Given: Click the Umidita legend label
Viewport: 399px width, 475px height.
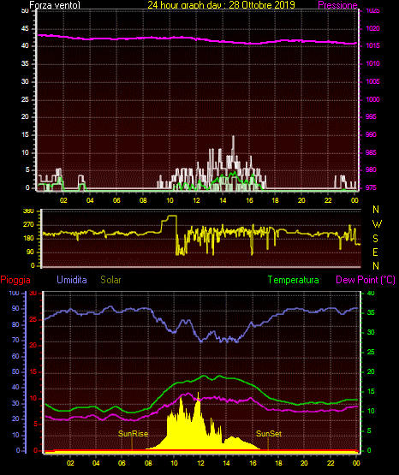Looking at the screenshot, I should (x=72, y=280).
